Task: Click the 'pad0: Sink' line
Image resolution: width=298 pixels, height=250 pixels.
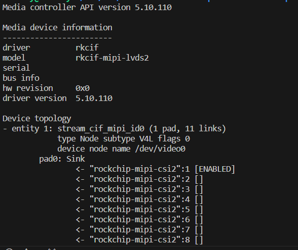Action: tap(62, 159)
